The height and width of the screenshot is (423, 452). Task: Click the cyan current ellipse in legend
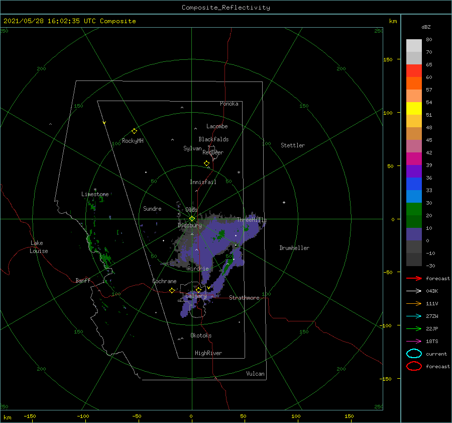pyautogui.click(x=414, y=354)
